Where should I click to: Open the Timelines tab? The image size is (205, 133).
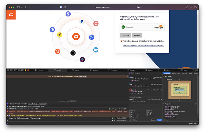[x=112, y=70]
